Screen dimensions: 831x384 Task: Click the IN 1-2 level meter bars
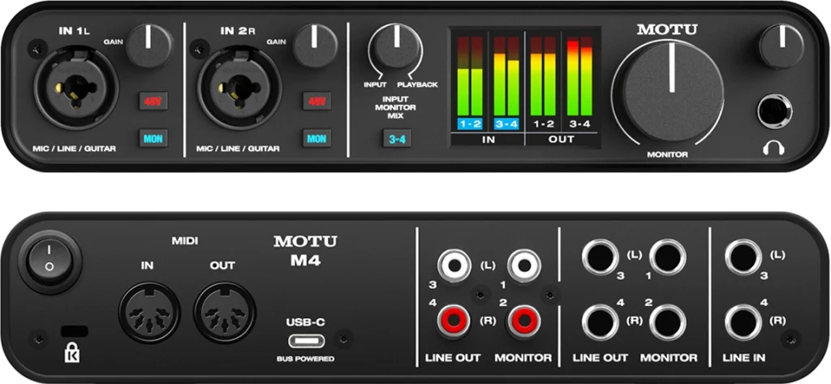(470, 76)
